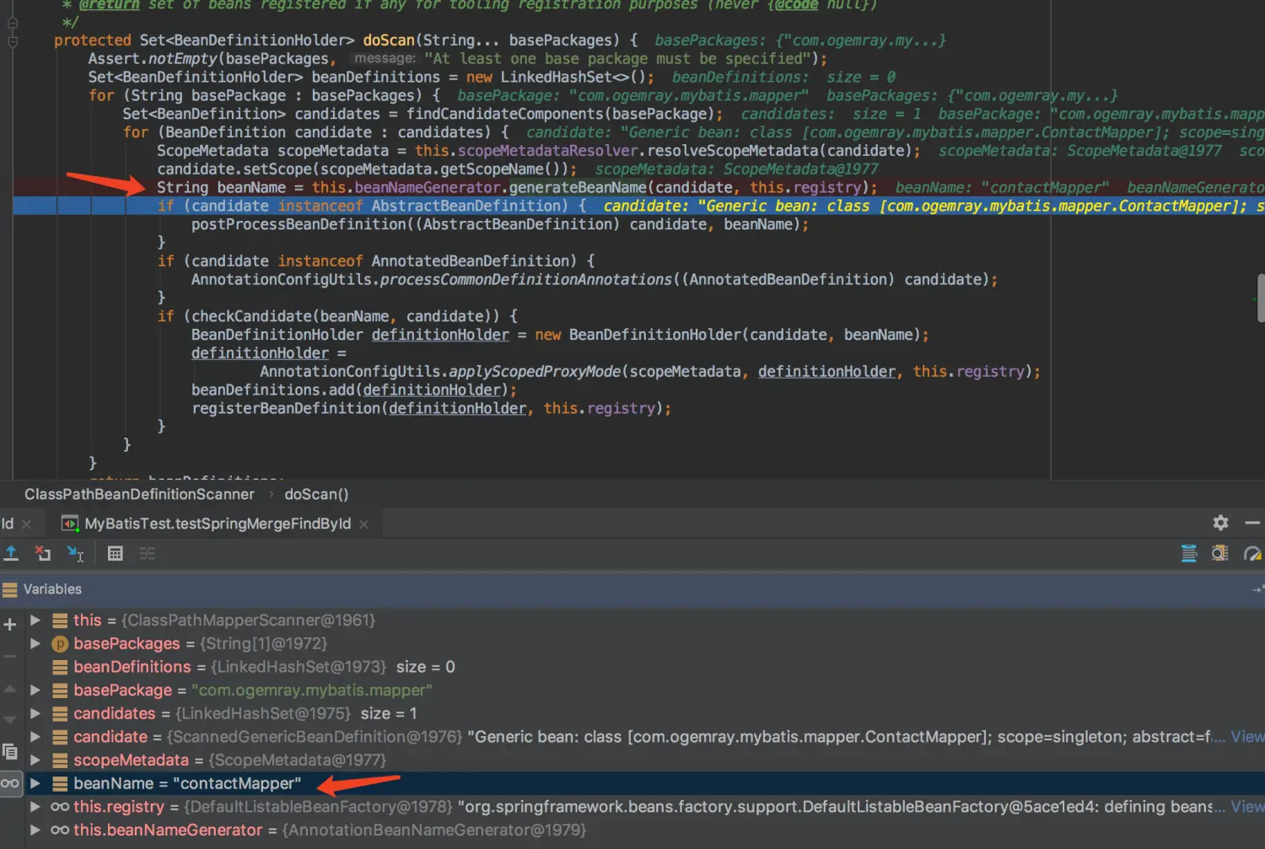
Task: Expand the scopeMetadata variable node
Action: 35,760
